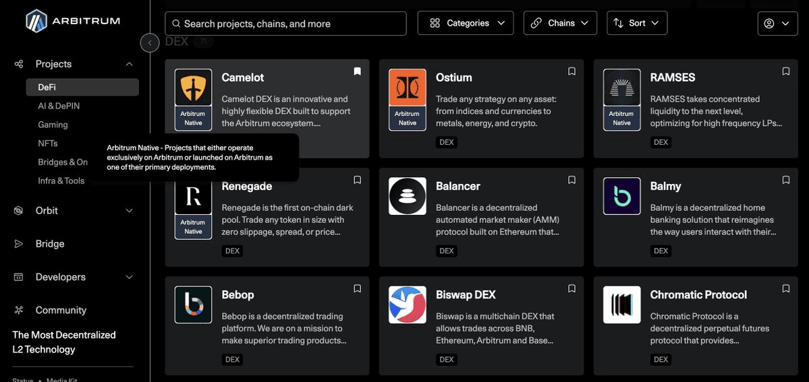This screenshot has height=382, width=809.
Task: Open the Ostium project logo
Action: pos(408,88)
